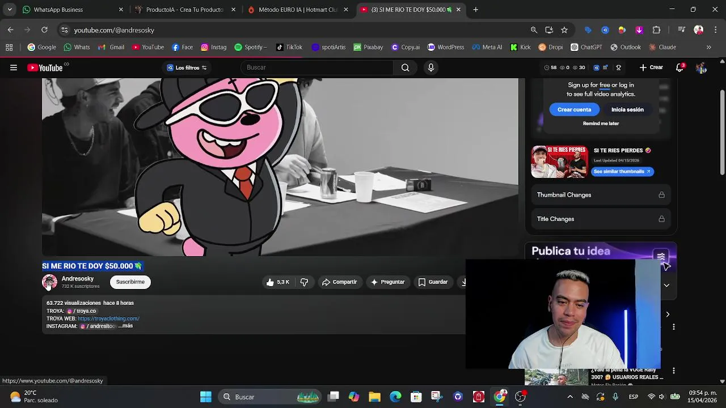Click the YouTube logo
This screenshot has width=726, height=408.
[45, 67]
